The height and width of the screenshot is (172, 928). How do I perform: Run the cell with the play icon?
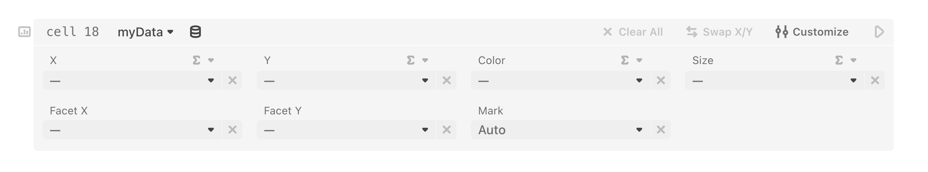(879, 32)
